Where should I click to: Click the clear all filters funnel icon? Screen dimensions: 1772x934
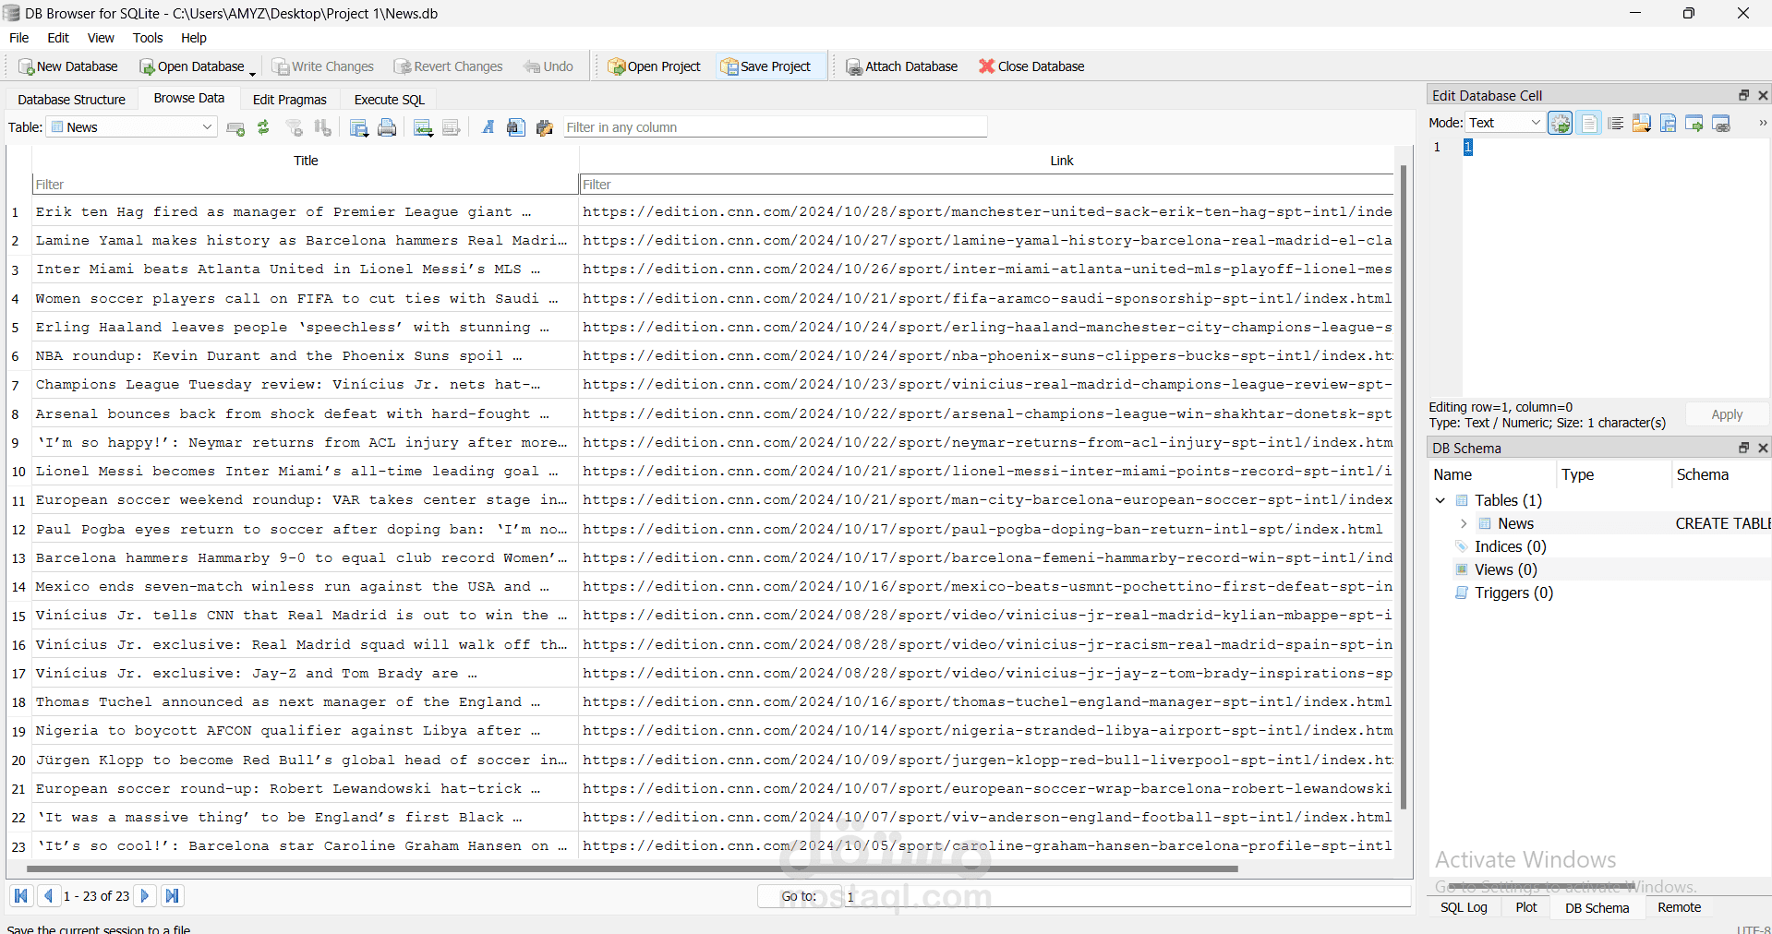(x=295, y=127)
